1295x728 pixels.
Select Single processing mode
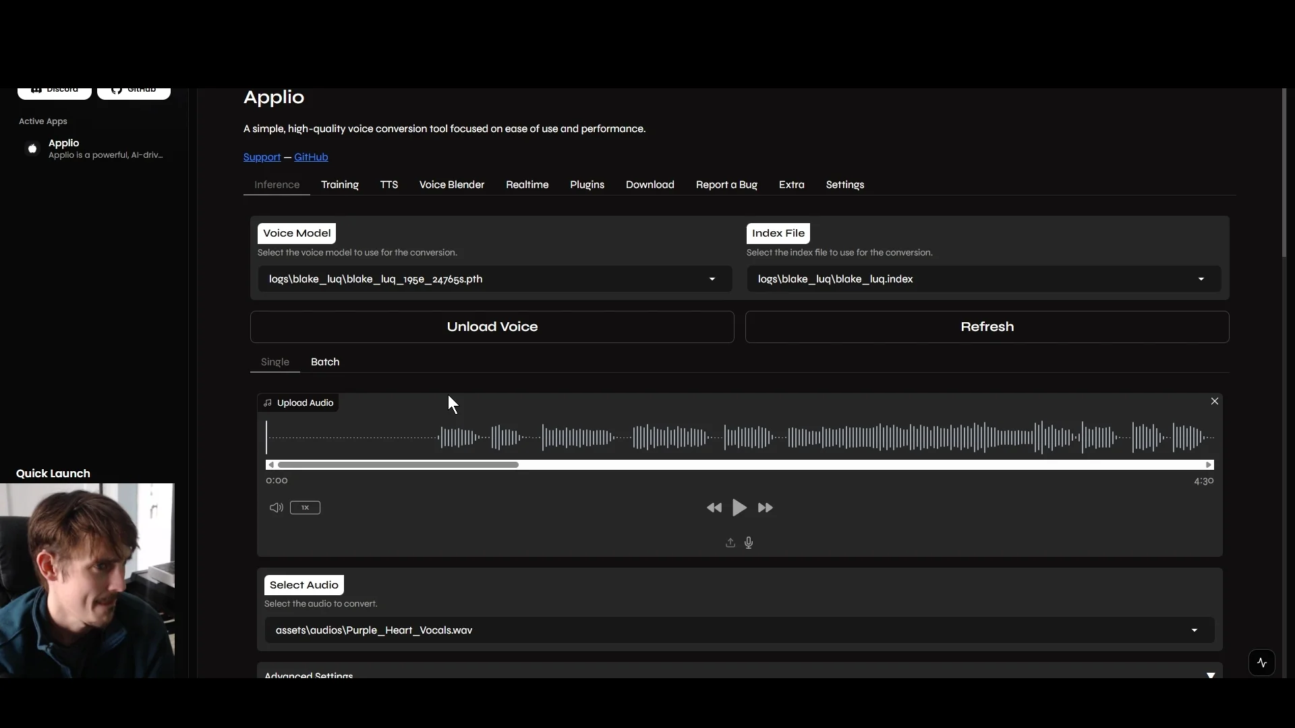click(274, 362)
